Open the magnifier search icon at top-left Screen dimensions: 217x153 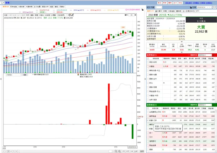[2, 3]
